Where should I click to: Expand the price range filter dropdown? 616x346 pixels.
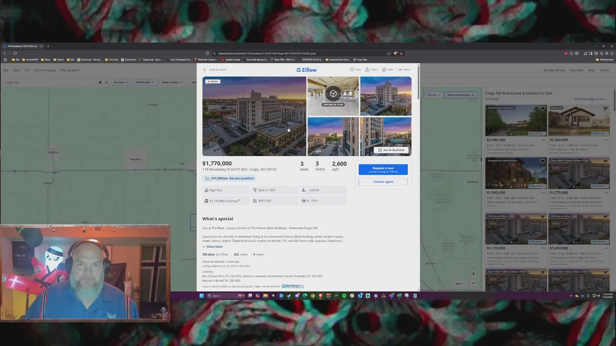144,82
